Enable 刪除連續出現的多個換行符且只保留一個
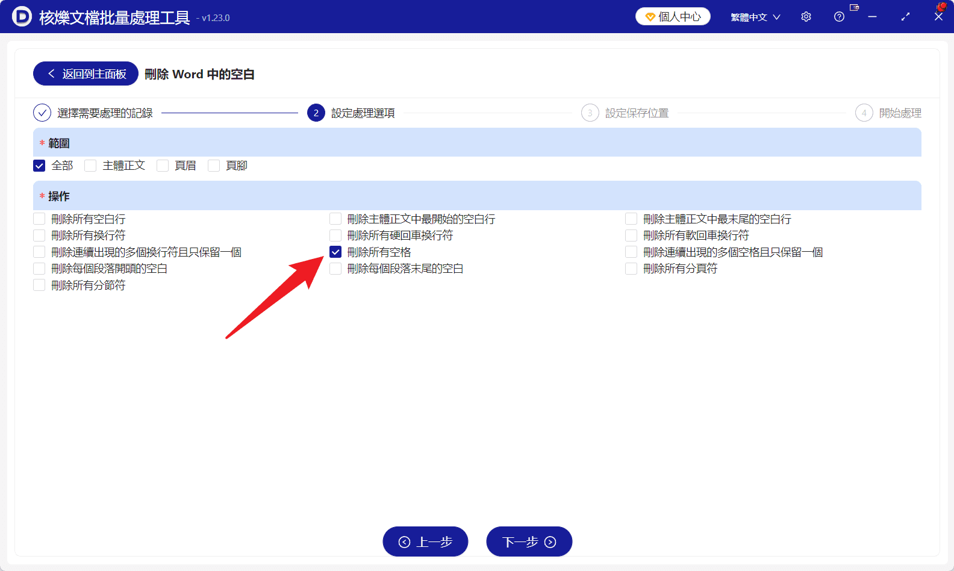The image size is (954, 571). tap(39, 252)
